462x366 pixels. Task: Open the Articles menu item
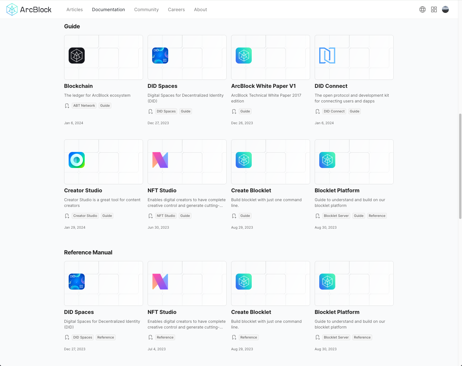[x=75, y=9]
